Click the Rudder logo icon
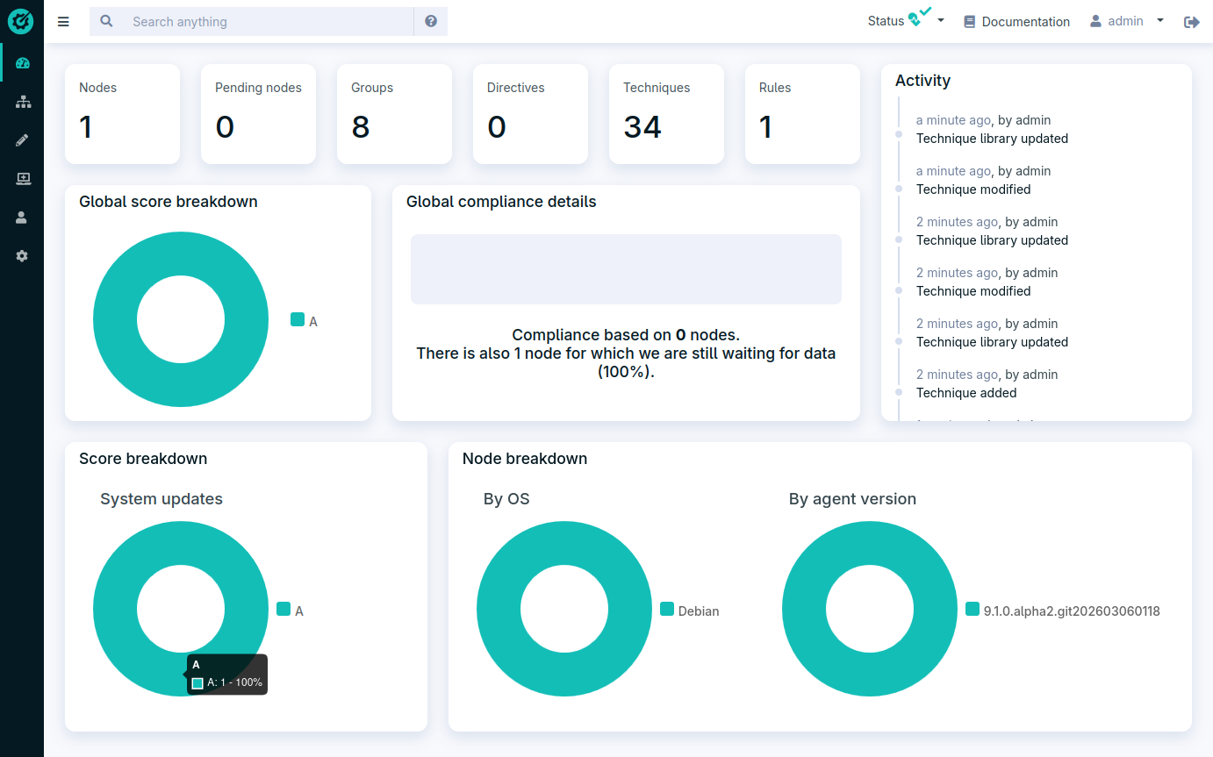This screenshot has width=1213, height=757. (21, 21)
